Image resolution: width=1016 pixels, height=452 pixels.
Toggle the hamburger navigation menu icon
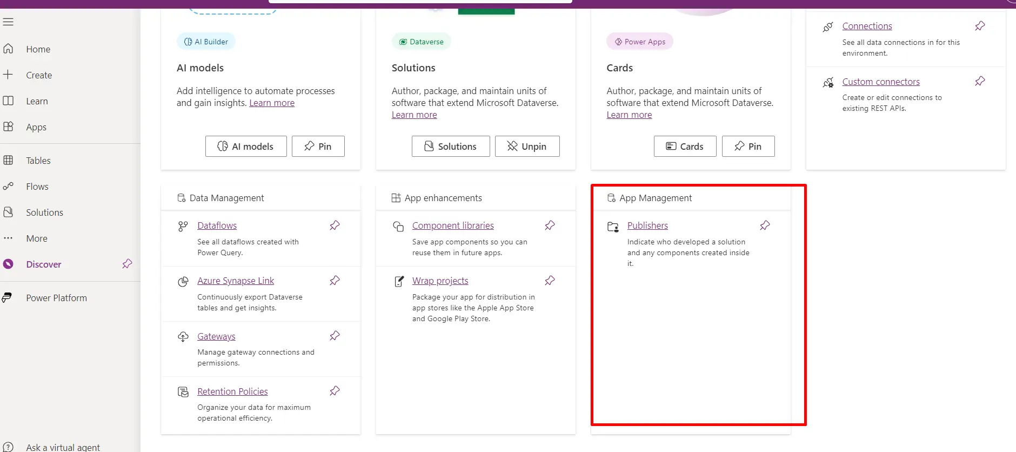[x=8, y=22]
